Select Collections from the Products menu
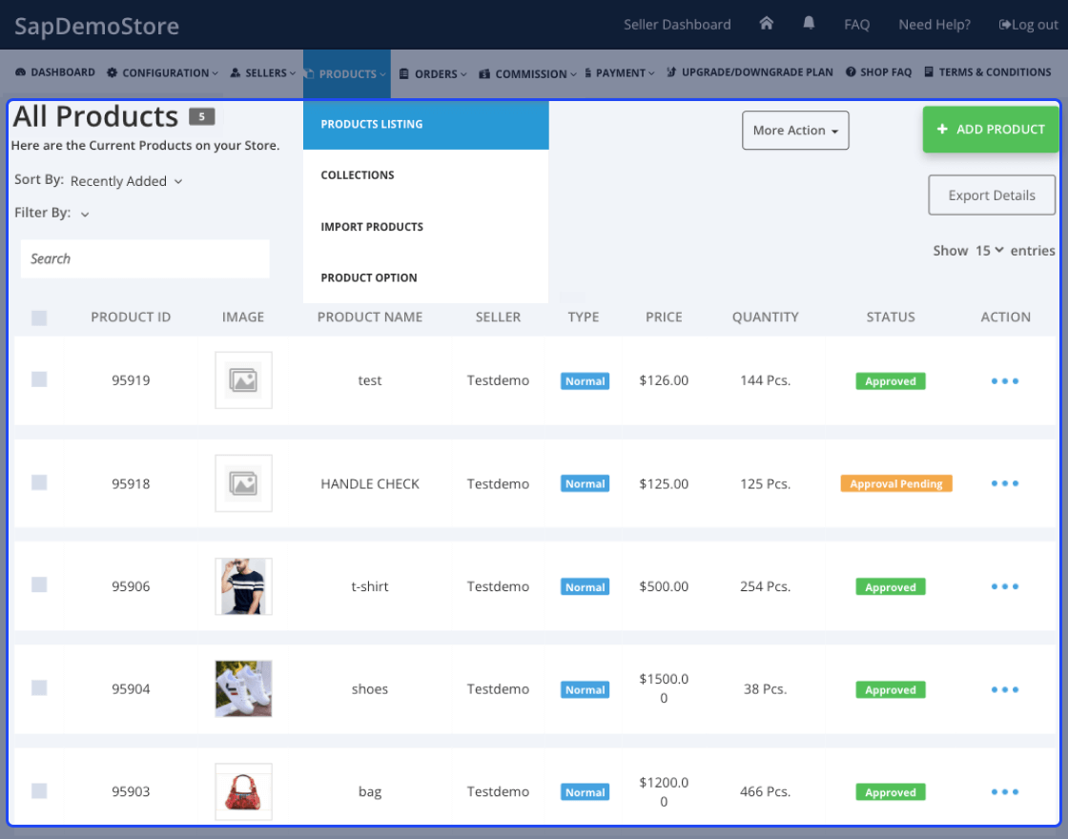This screenshot has height=839, width=1068. click(x=359, y=174)
